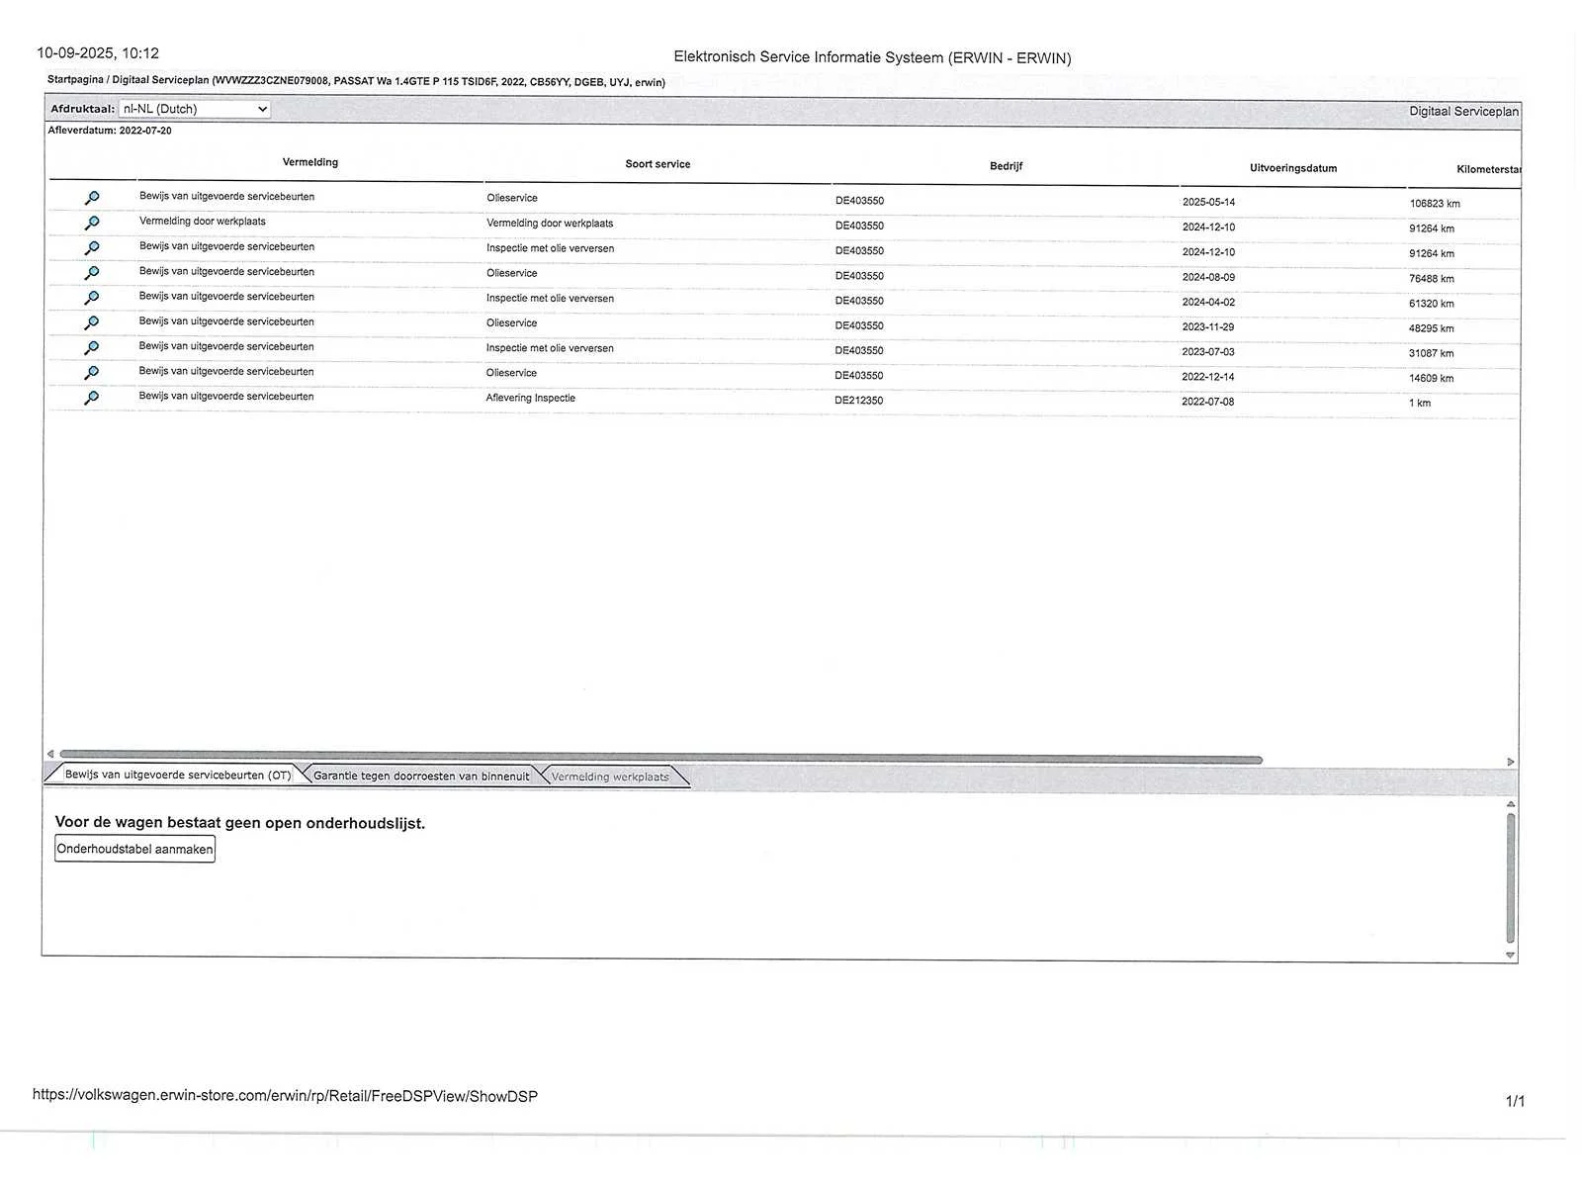Image resolution: width=1582 pixels, height=1187 pixels.
Task: Click magnifier for 48295 km Olieservice row
Action: pyautogui.click(x=91, y=322)
